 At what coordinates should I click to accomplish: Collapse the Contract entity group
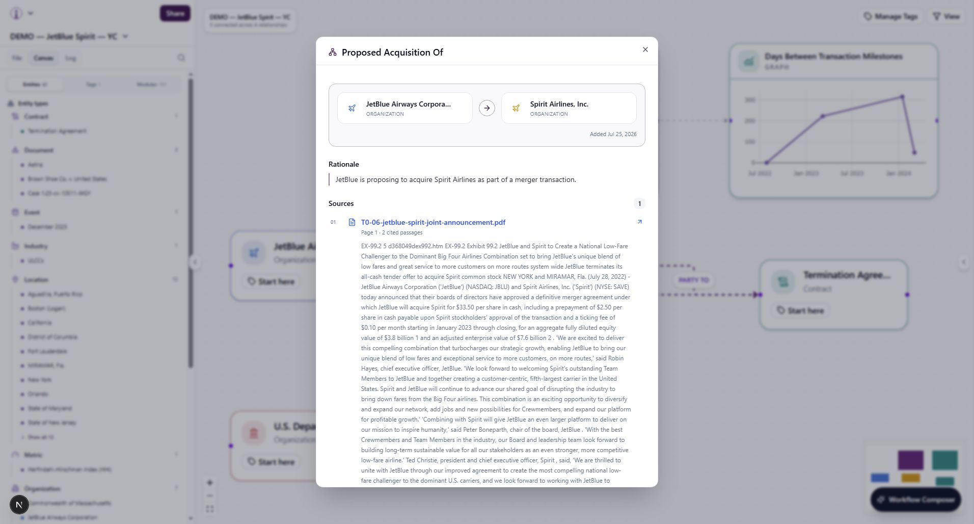tap(36, 117)
